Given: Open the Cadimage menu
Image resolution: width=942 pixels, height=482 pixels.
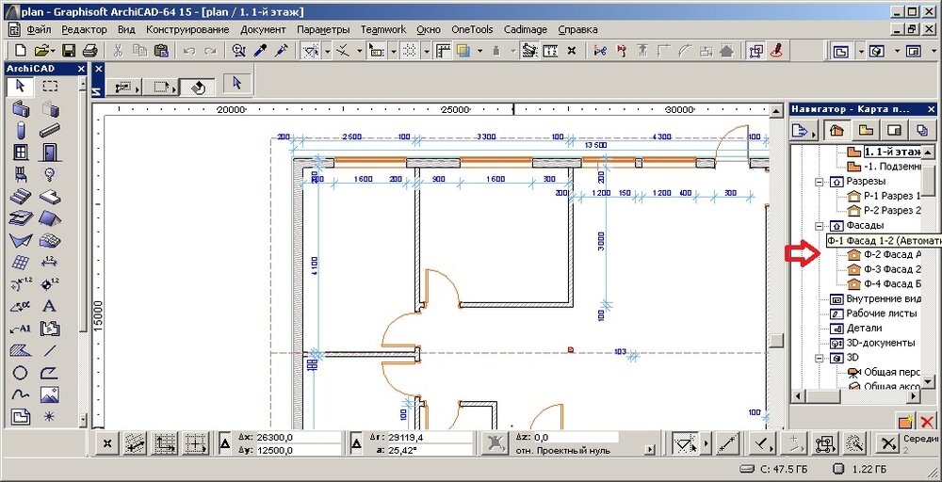Looking at the screenshot, I should click(525, 29).
